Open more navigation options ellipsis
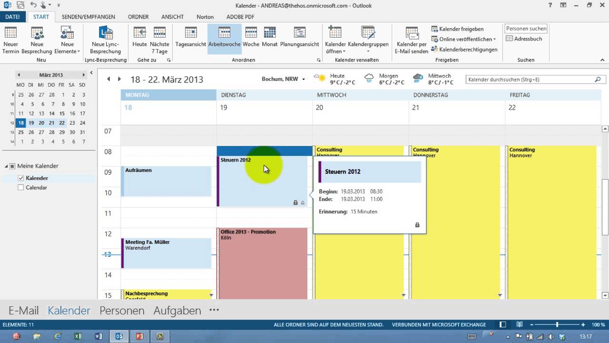 pos(214,310)
